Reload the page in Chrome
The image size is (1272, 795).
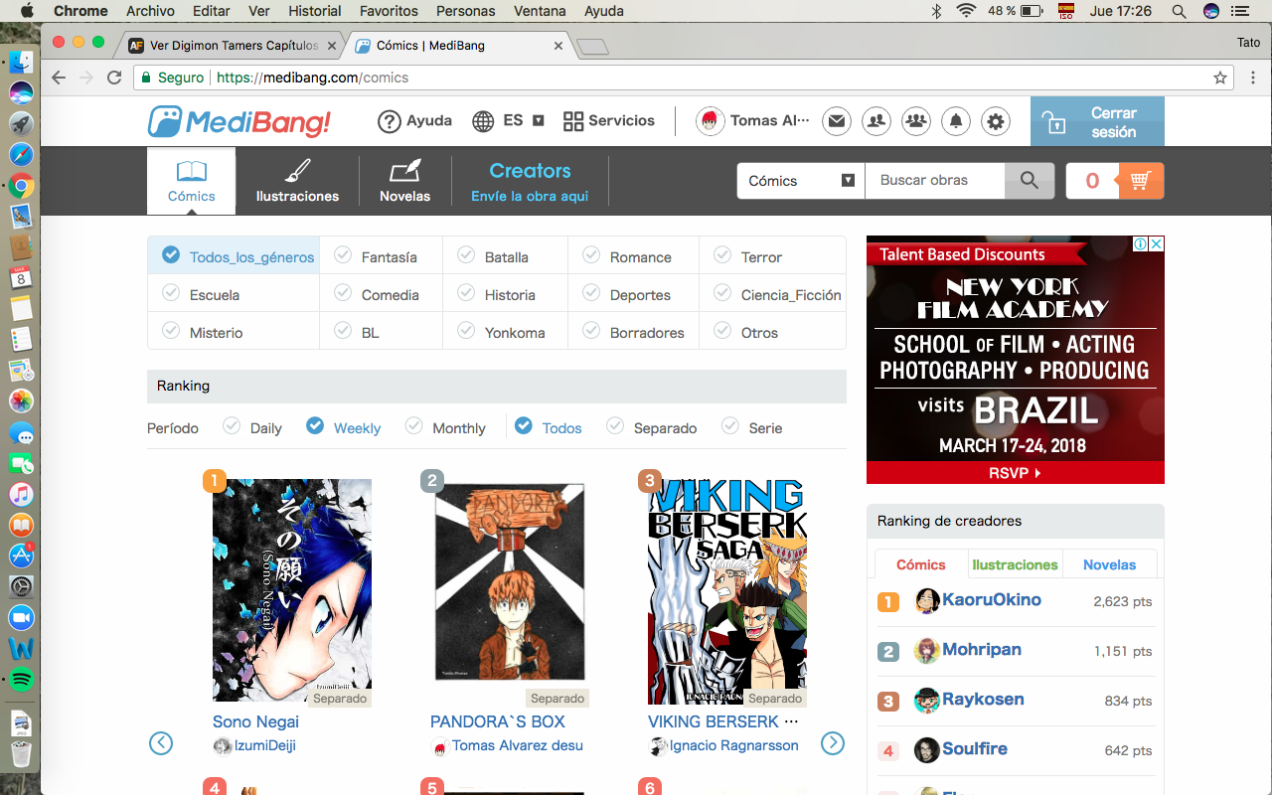114,78
